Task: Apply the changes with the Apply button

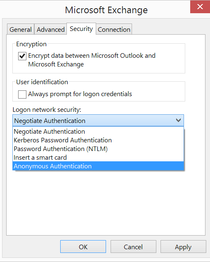Action: (183, 247)
